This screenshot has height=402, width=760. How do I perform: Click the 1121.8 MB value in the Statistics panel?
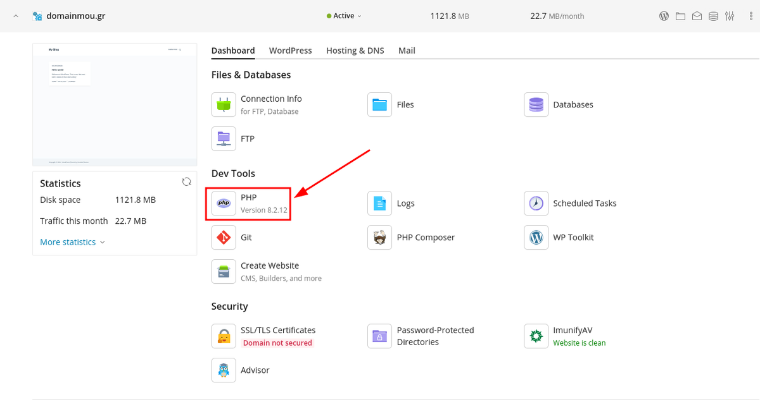pyautogui.click(x=136, y=200)
